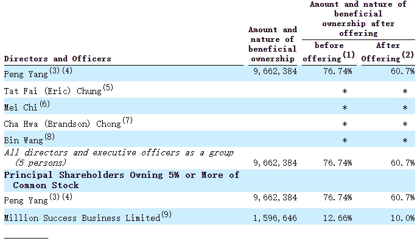The height and width of the screenshot is (241, 420).
Task: Select Cha Hwa (Brandson) Chong name
Action: (x=63, y=124)
